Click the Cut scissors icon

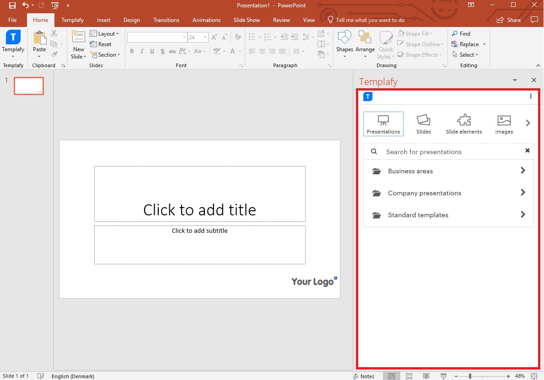[54, 34]
